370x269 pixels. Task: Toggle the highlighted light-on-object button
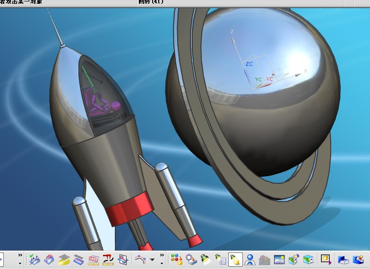click(x=235, y=260)
